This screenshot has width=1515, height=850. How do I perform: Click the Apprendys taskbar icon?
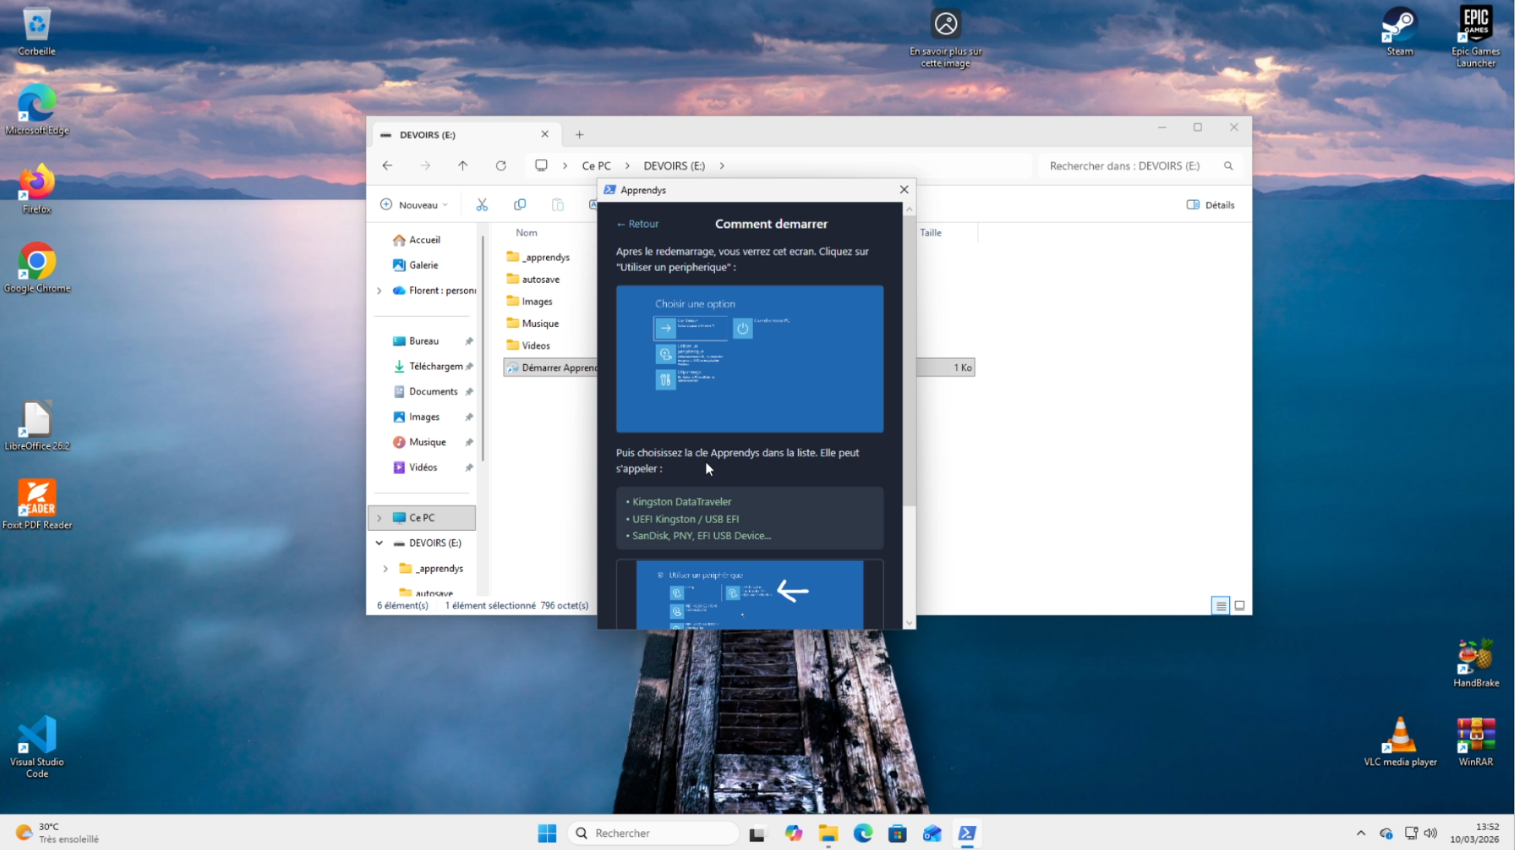[x=967, y=833]
